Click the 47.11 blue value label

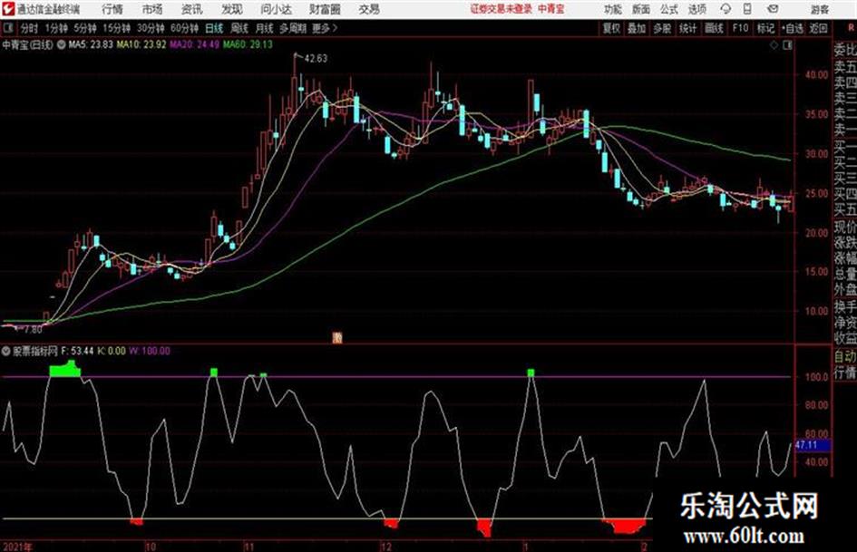[813, 445]
